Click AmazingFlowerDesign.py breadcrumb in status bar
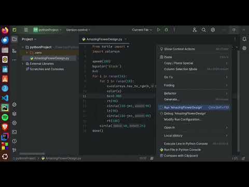249x187 pixels. coord(61,158)
